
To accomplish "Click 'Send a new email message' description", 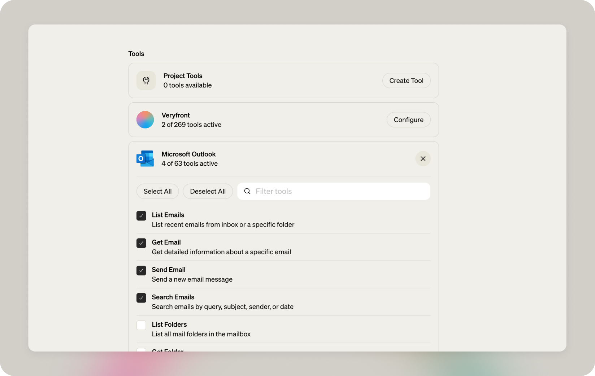I will 192,279.
